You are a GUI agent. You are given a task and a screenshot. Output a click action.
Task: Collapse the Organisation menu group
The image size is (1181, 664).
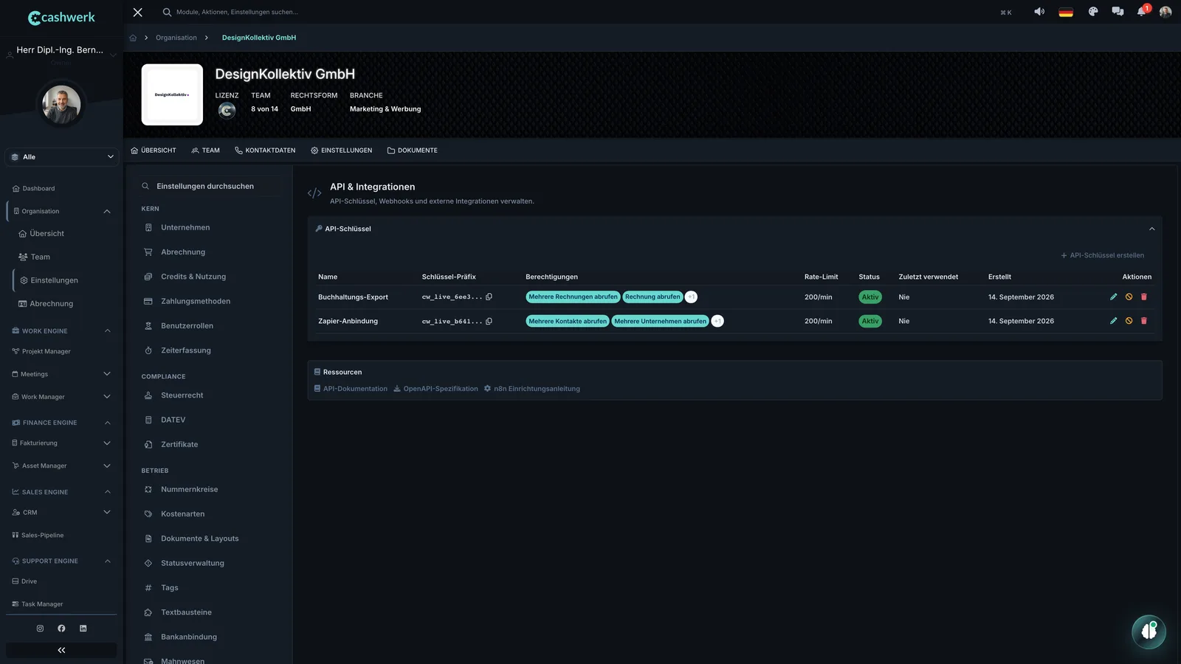click(107, 212)
